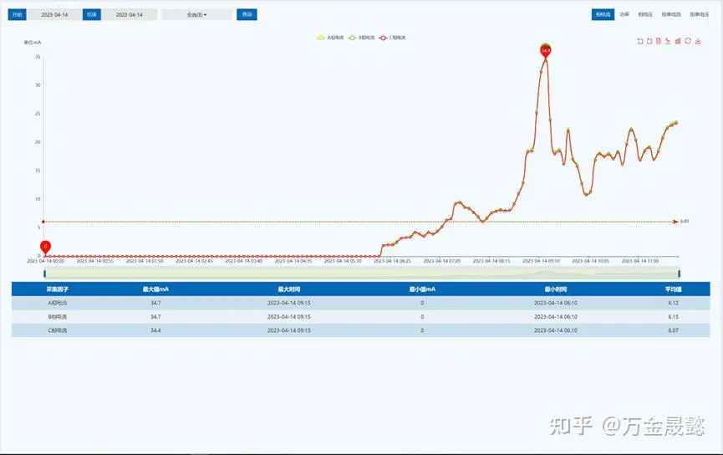Screen dimensions: 723x455
Task: Toggle A相电流 series in the legend
Action: (330, 38)
